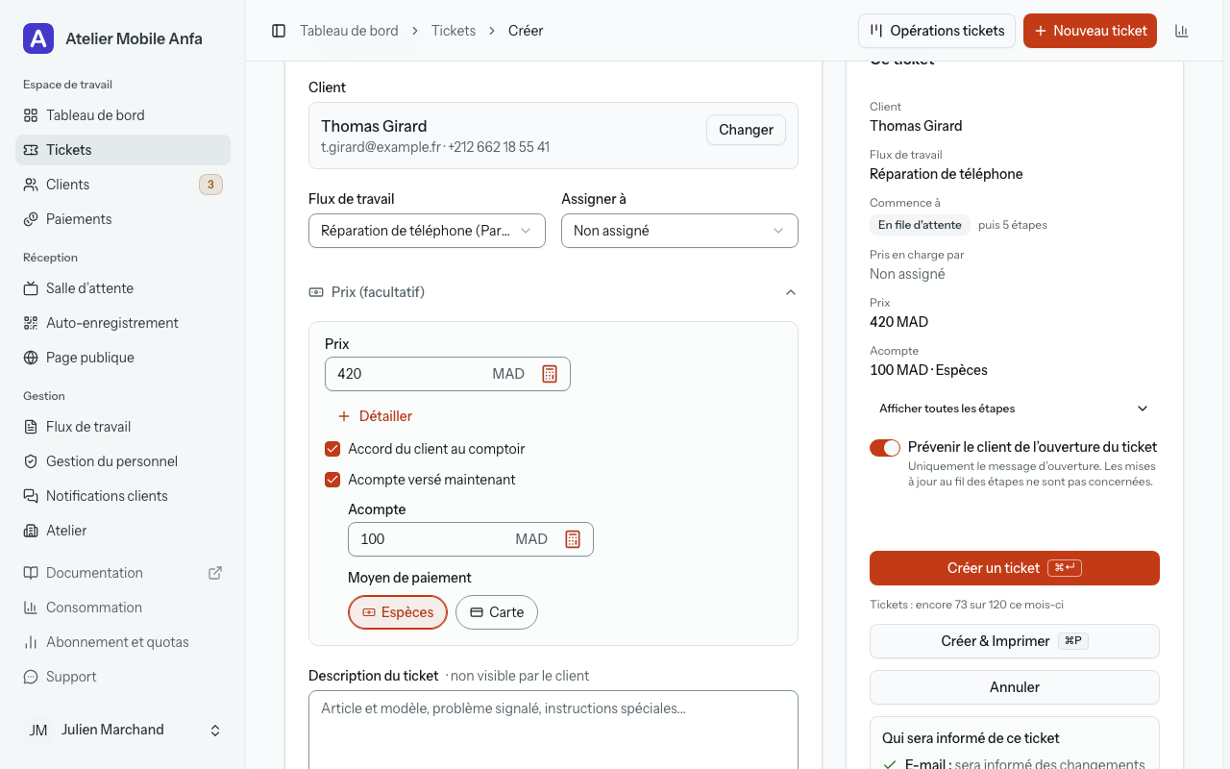Viewport: 1230px width, 769px height.
Task: Go to Consommation in sidebar
Action: [123, 608]
